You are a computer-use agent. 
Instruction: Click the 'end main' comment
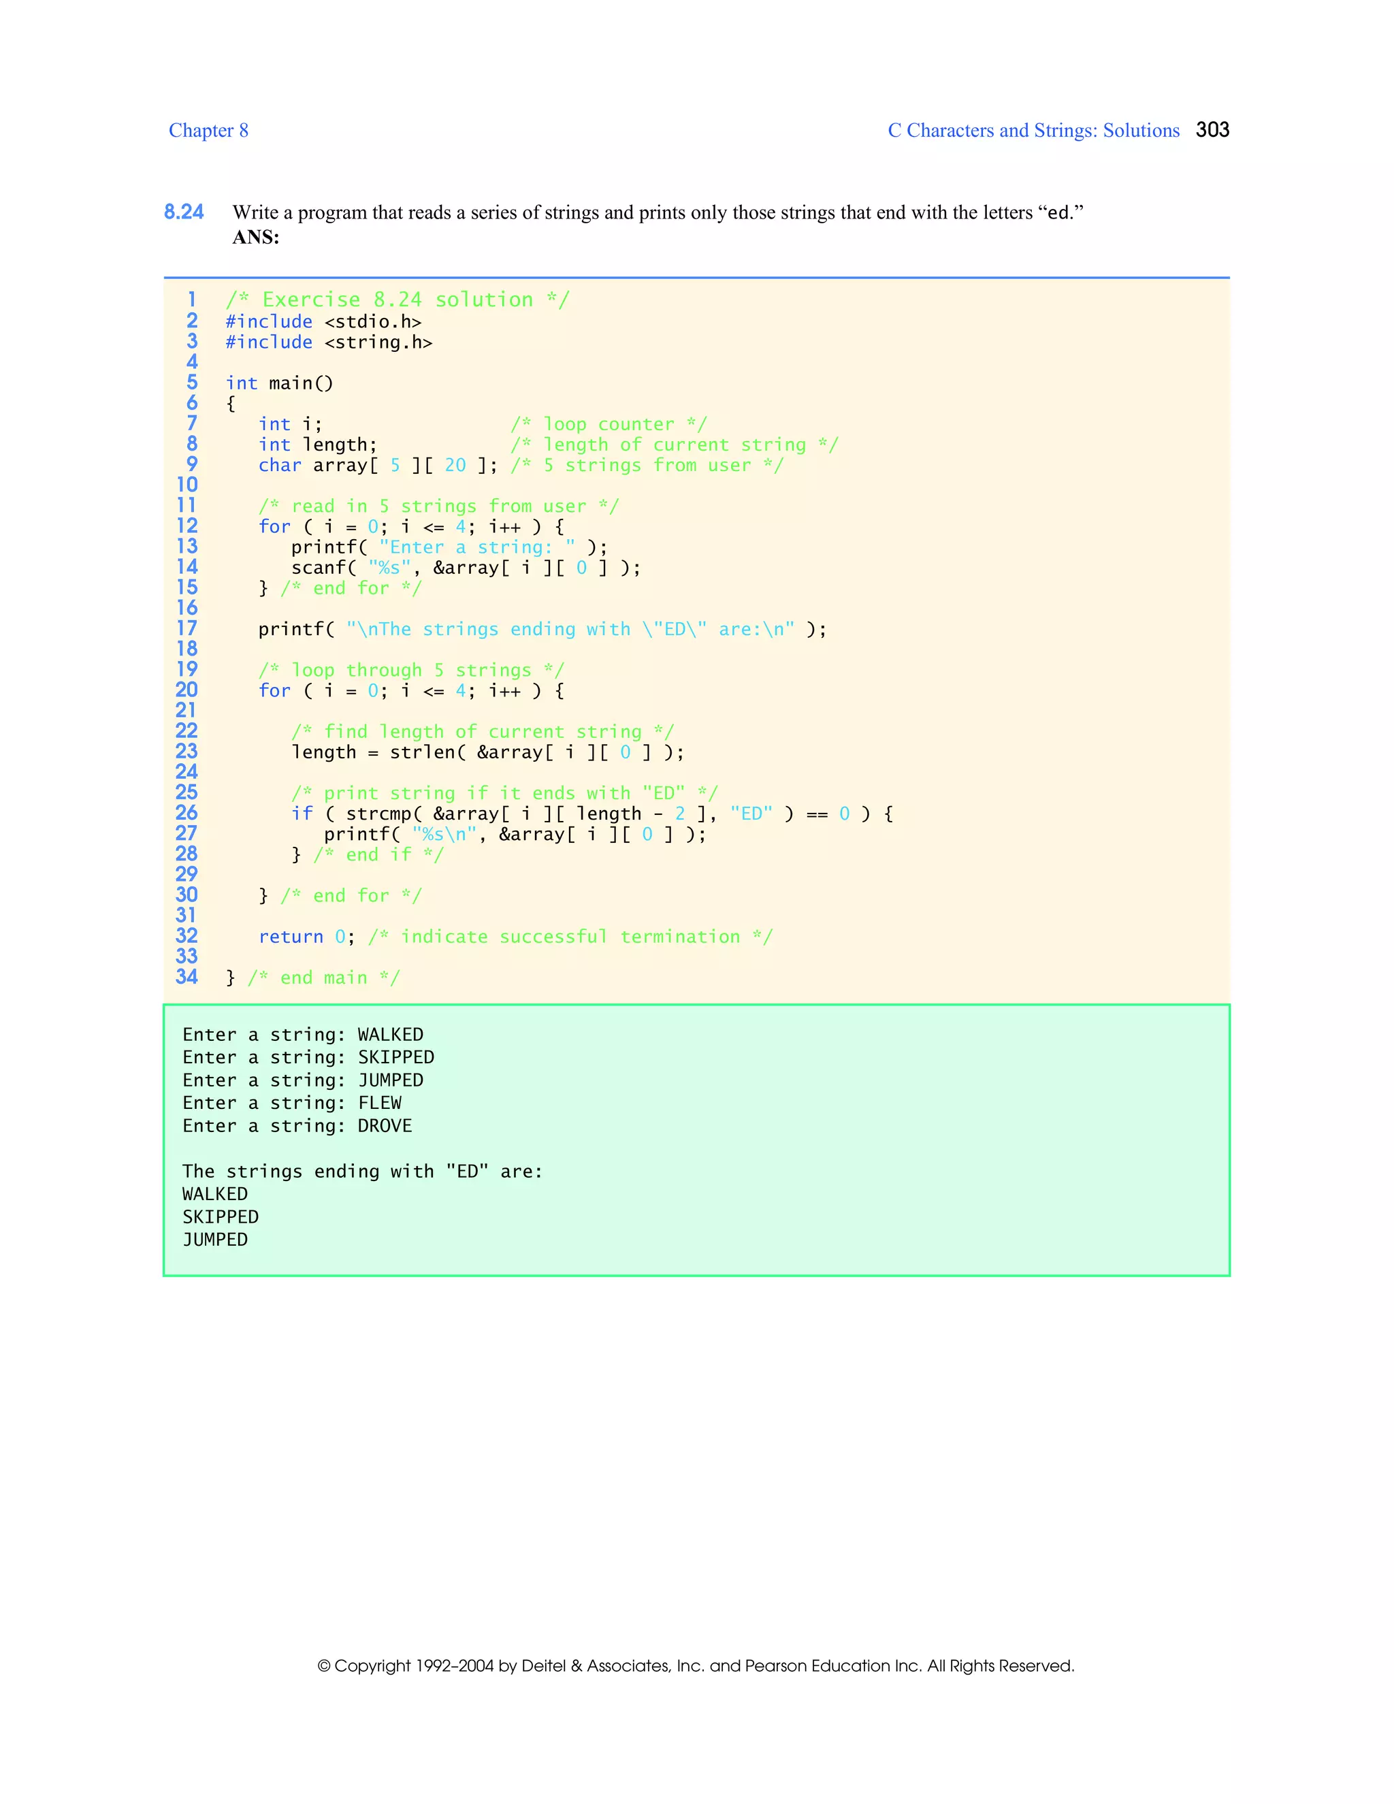[323, 978]
